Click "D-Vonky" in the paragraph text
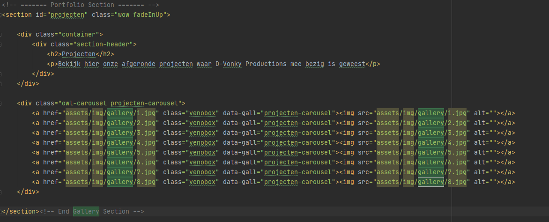549x222 pixels. pyautogui.click(x=229, y=64)
